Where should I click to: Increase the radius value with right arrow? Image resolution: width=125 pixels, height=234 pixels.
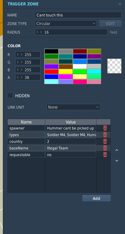pyautogui.click(x=41, y=32)
